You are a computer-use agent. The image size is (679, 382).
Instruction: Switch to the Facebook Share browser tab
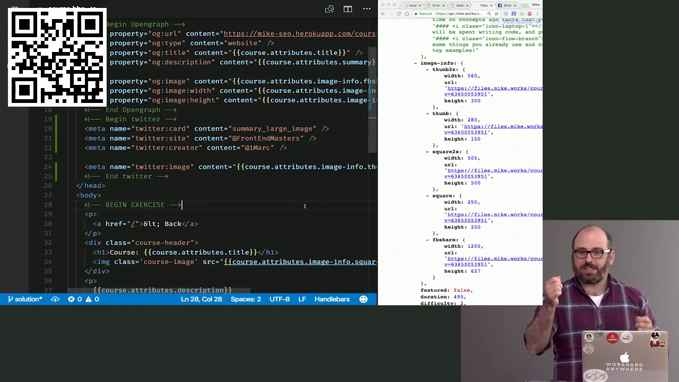507,5
